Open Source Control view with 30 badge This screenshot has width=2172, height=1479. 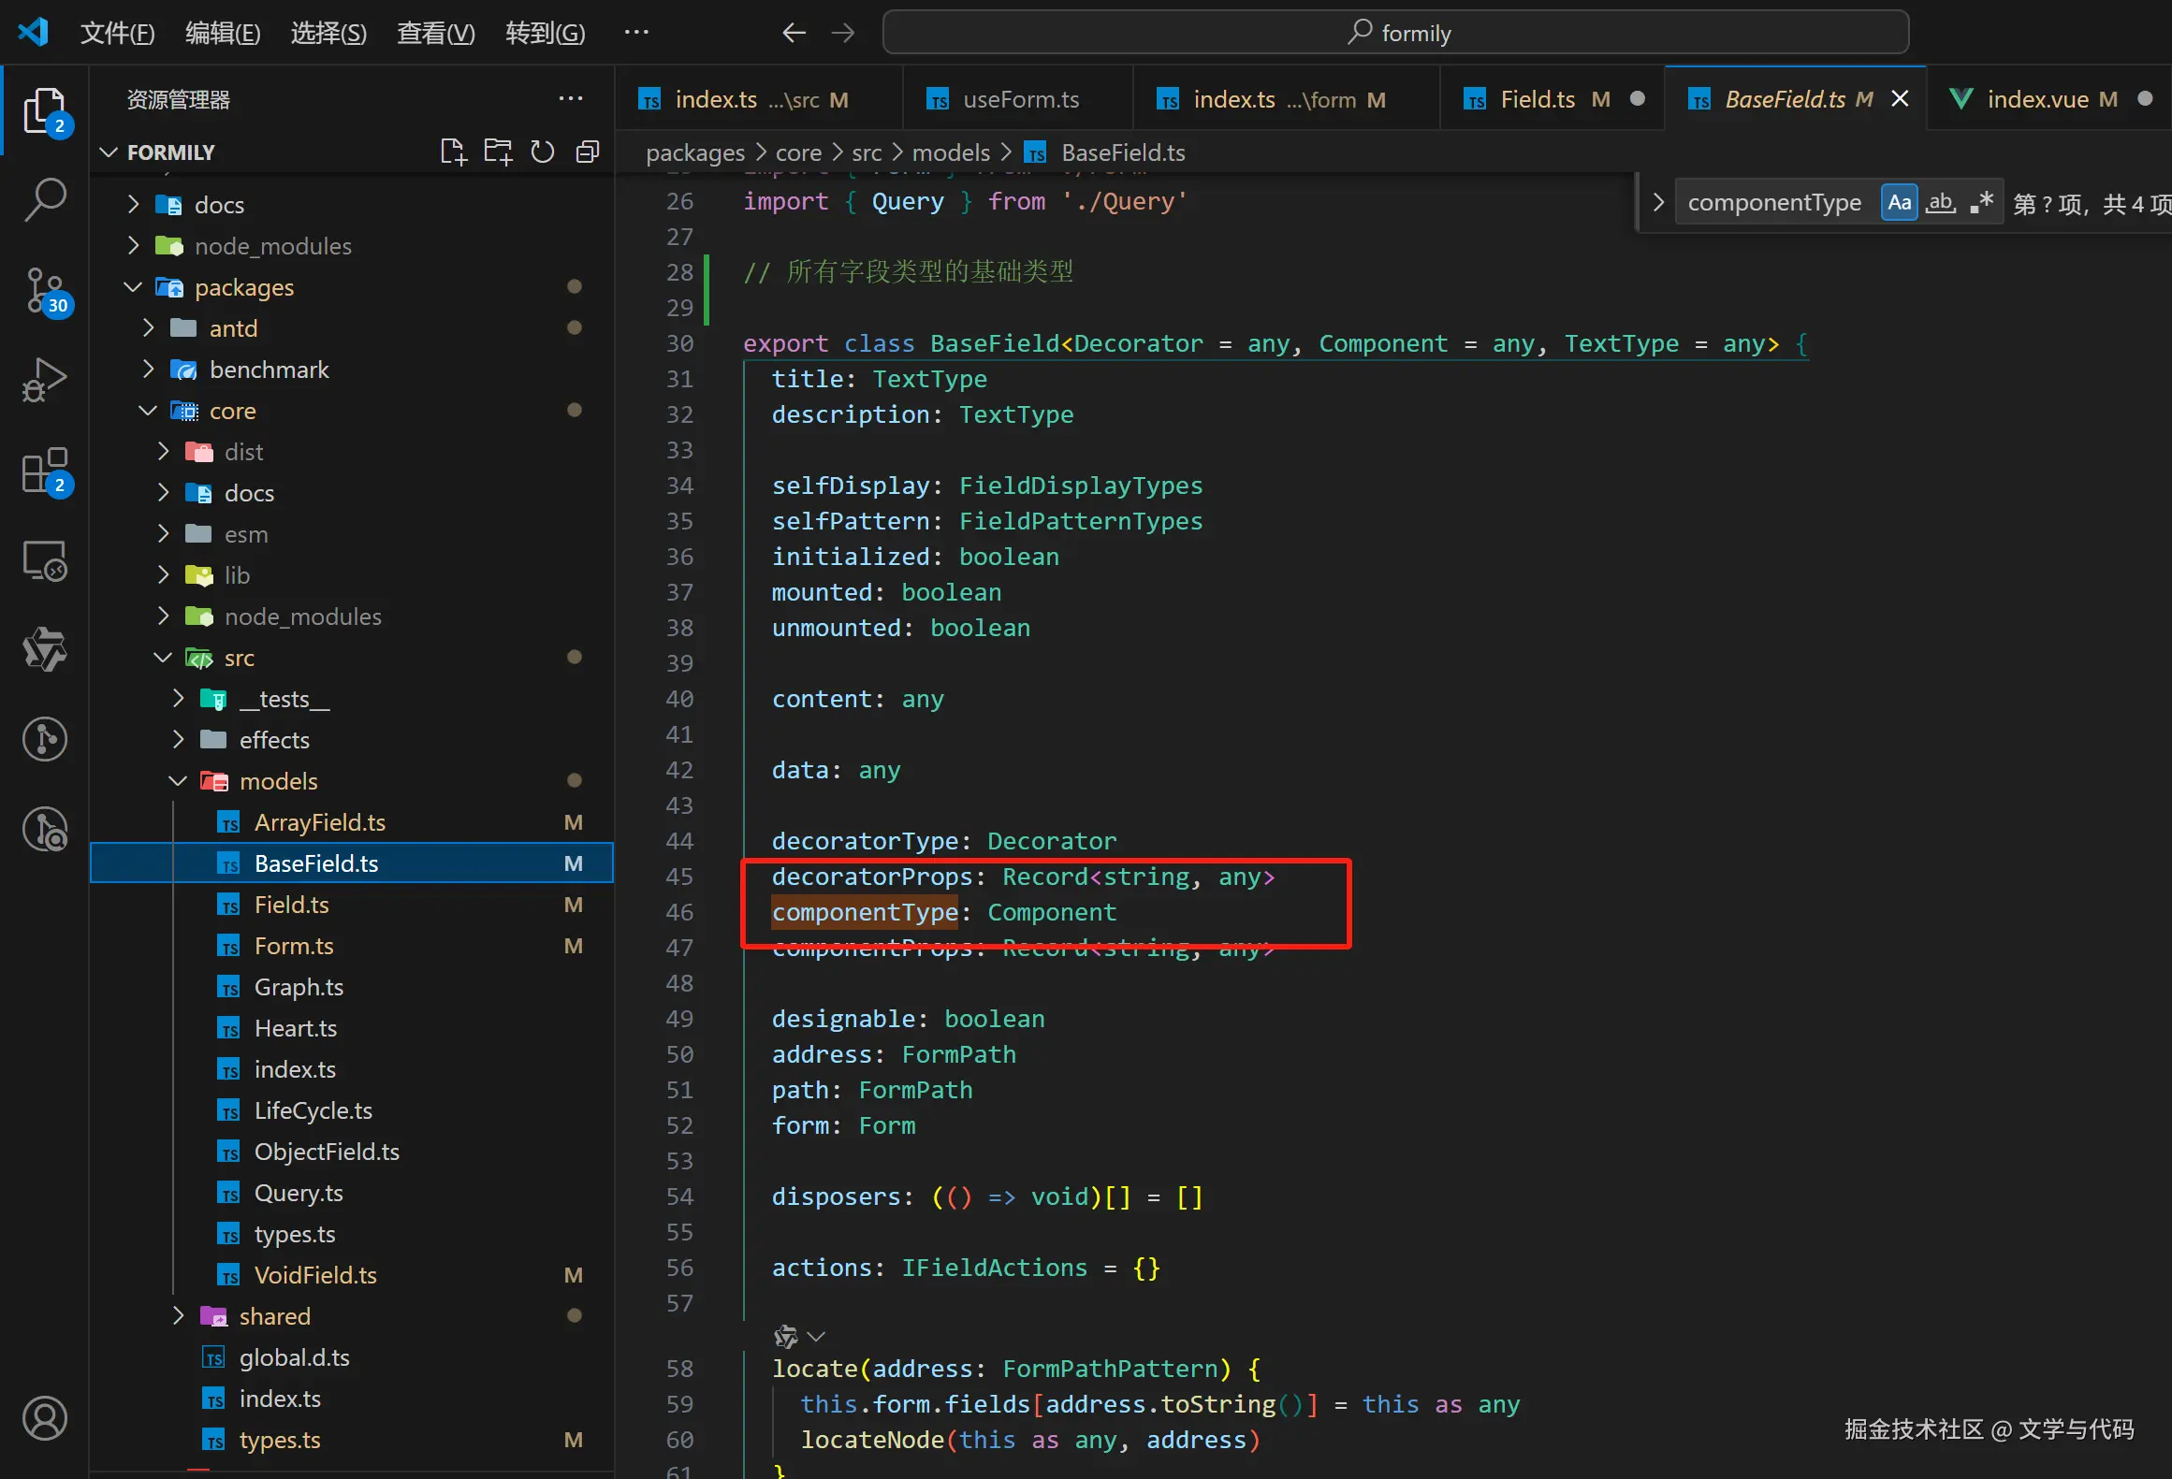[x=44, y=290]
